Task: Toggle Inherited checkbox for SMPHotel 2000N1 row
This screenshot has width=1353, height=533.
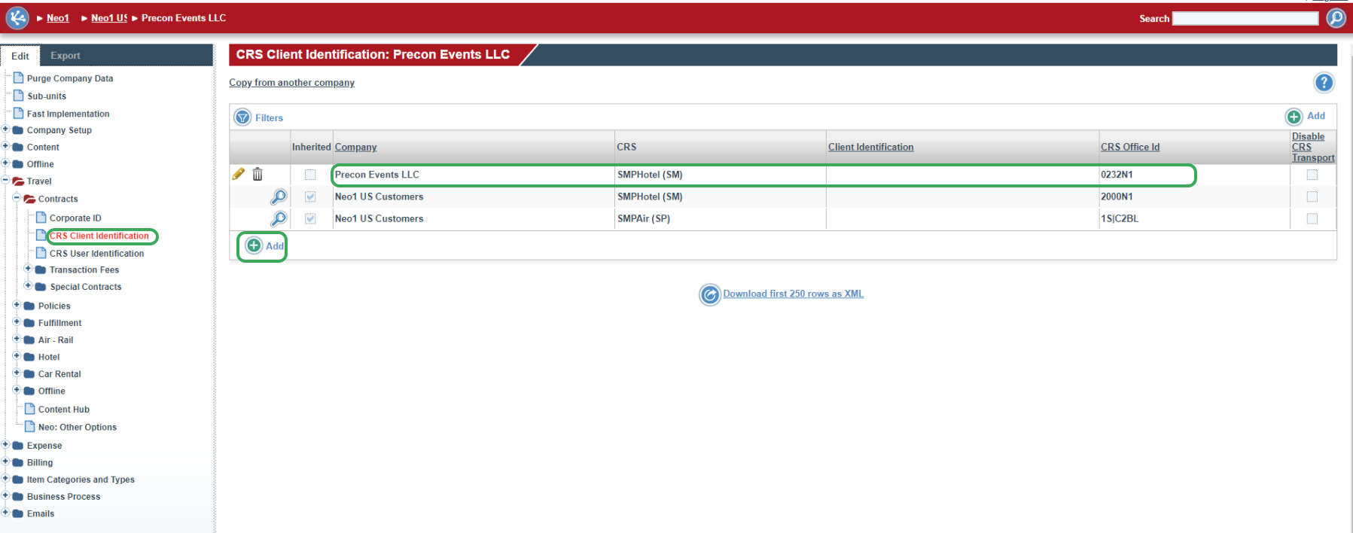Action: [310, 196]
